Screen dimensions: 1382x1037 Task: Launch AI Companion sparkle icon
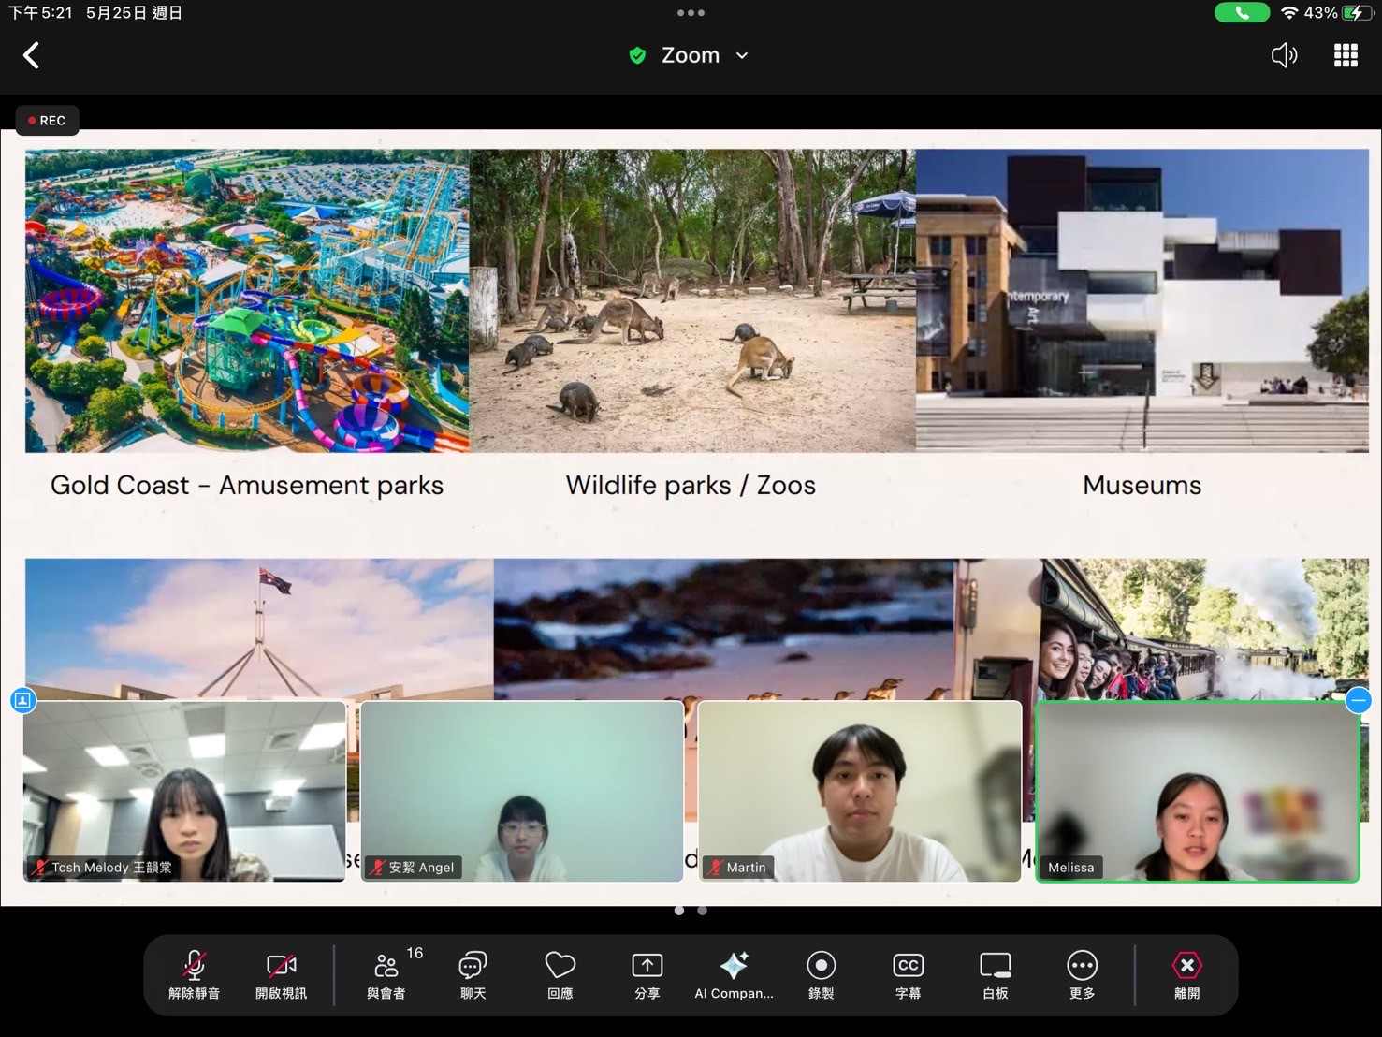pyautogui.click(x=734, y=974)
